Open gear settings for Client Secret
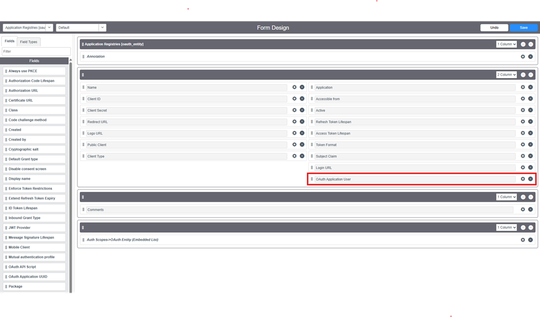Viewport: 540px width, 317px height. pos(295,110)
